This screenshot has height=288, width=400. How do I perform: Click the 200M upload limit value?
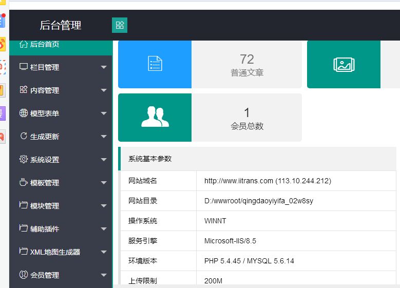click(213, 281)
